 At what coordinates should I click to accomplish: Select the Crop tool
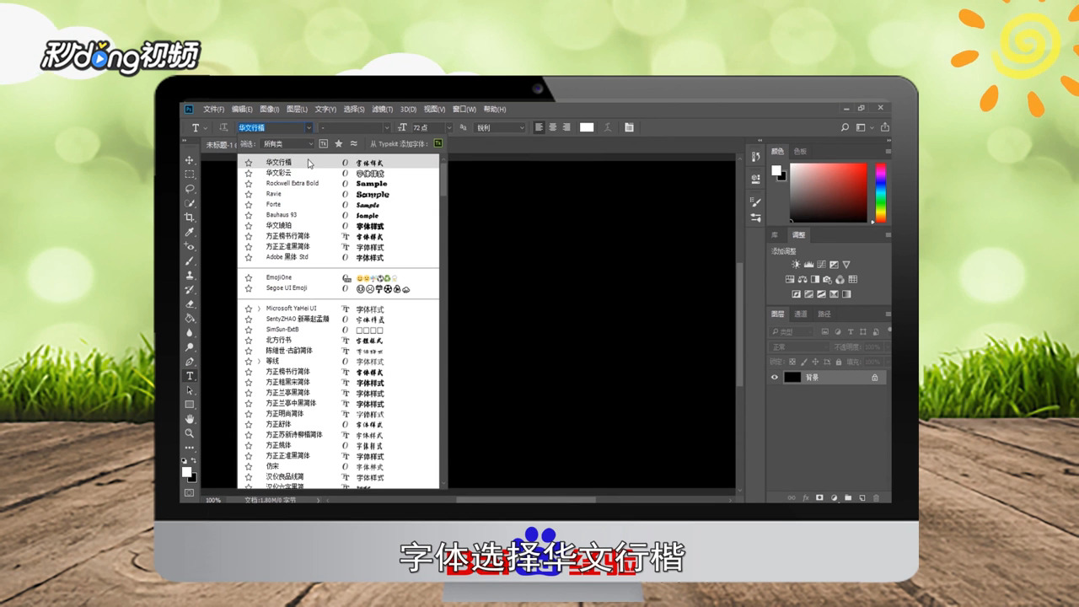pyautogui.click(x=190, y=218)
